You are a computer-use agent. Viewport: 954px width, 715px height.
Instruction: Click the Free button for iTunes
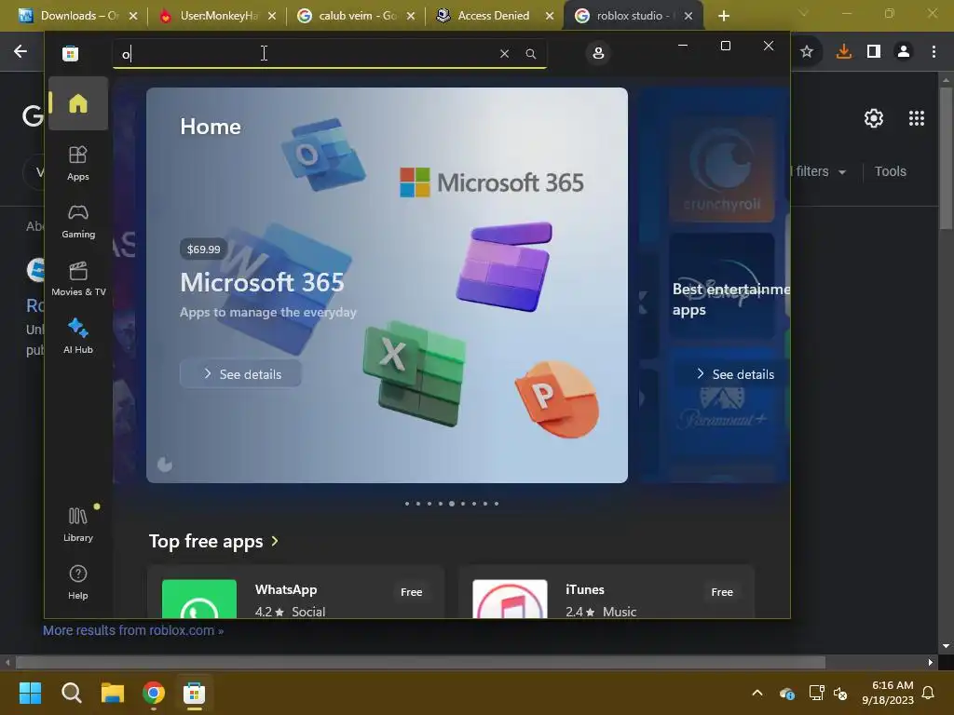coord(722,591)
